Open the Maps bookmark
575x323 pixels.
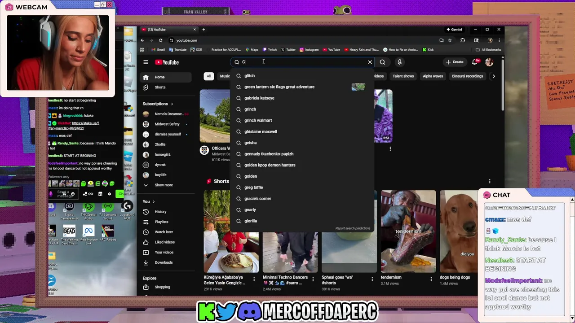coord(252,50)
